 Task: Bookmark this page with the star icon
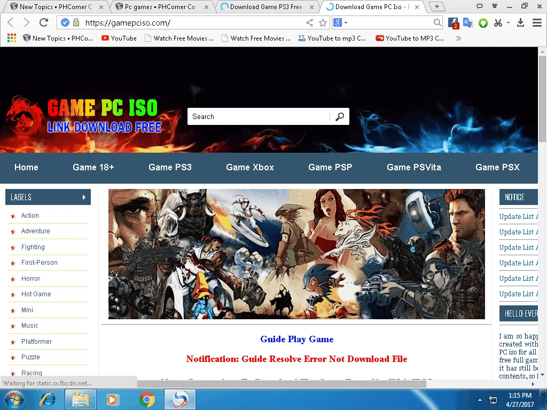pyautogui.click(x=323, y=23)
